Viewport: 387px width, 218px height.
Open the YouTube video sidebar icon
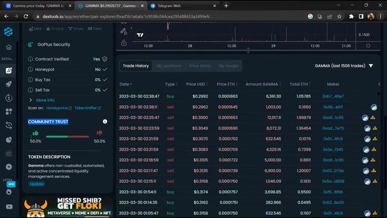[10, 206]
